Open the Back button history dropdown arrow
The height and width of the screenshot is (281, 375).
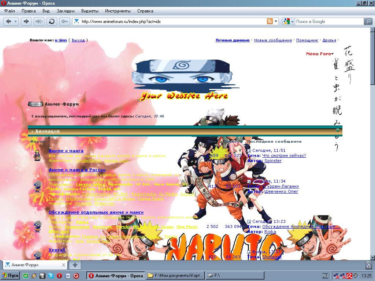(15, 22)
